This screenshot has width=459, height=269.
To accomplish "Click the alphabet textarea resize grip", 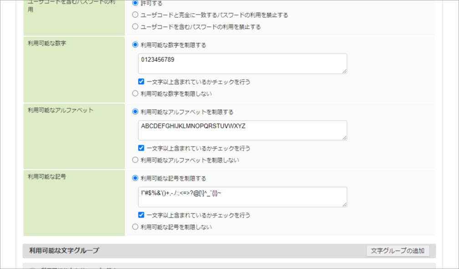I will [x=345, y=138].
